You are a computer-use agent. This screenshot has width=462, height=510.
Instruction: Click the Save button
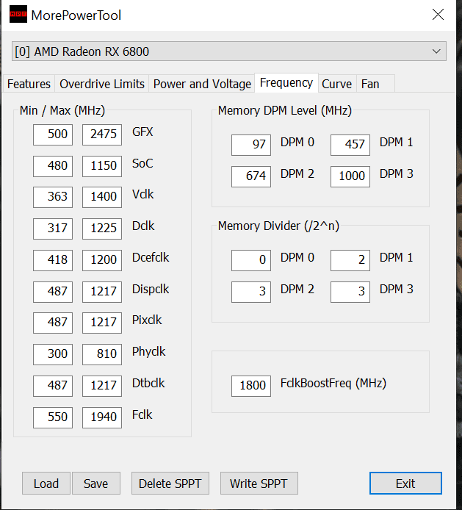click(95, 483)
